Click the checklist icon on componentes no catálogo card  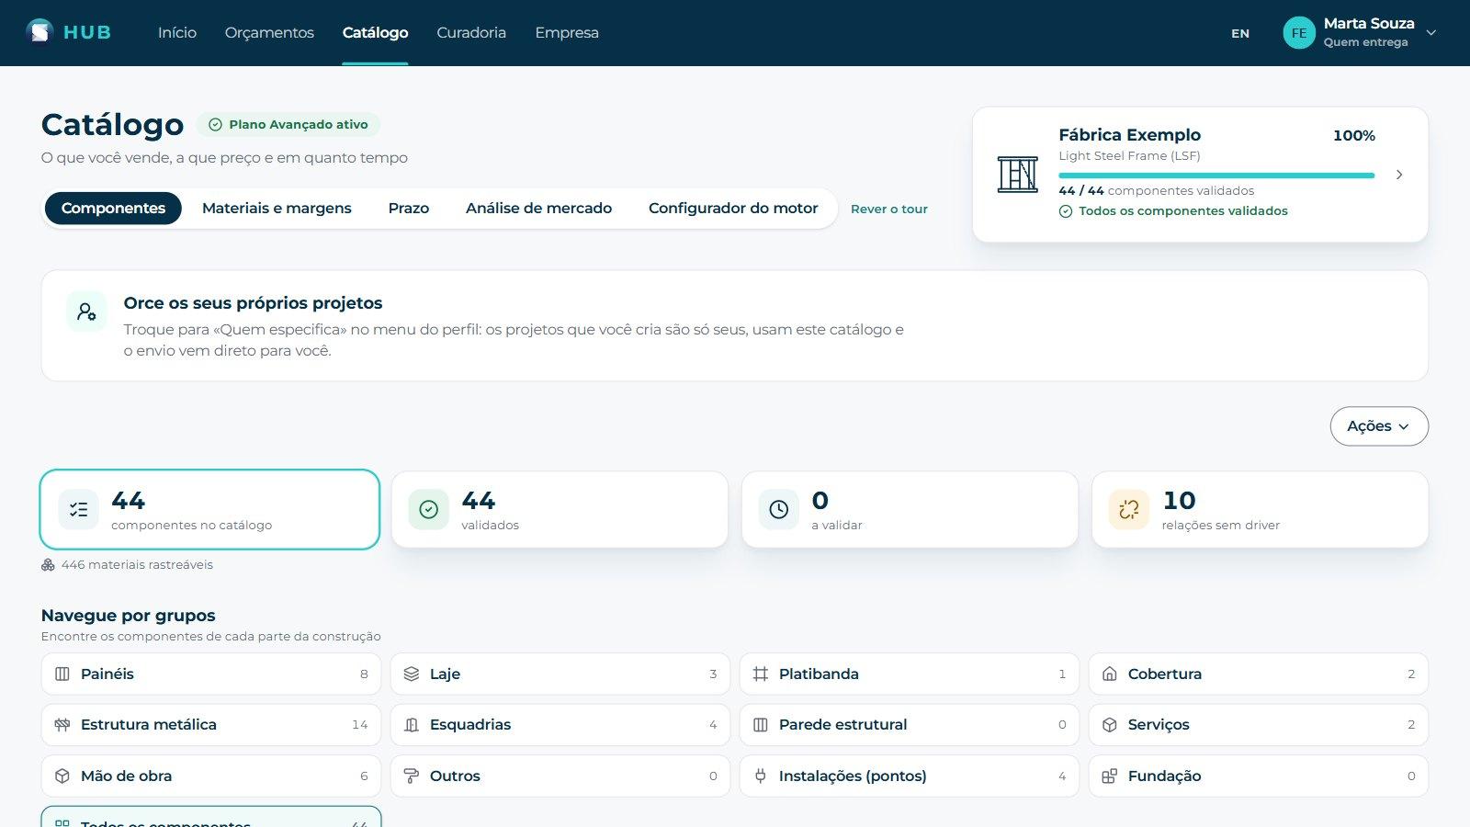(79, 509)
